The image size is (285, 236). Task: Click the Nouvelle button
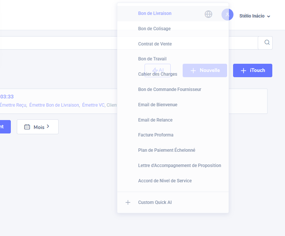point(205,70)
